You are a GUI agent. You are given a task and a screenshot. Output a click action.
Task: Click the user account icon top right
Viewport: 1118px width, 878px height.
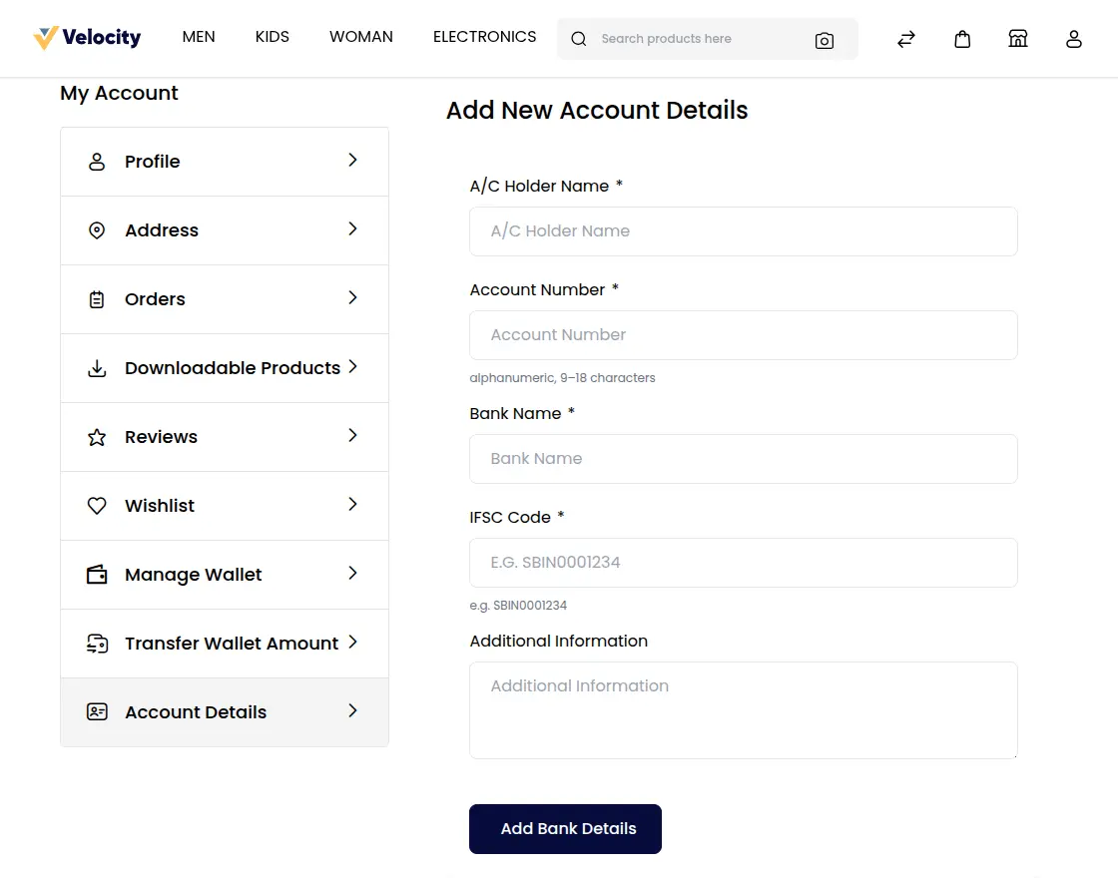1074,39
